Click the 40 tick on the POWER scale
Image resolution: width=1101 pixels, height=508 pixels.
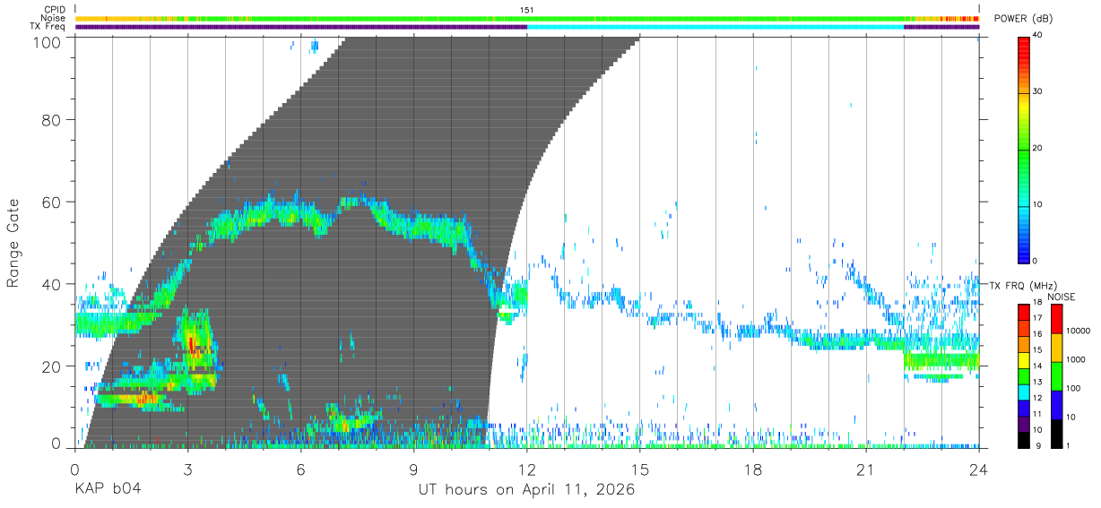pos(1039,36)
